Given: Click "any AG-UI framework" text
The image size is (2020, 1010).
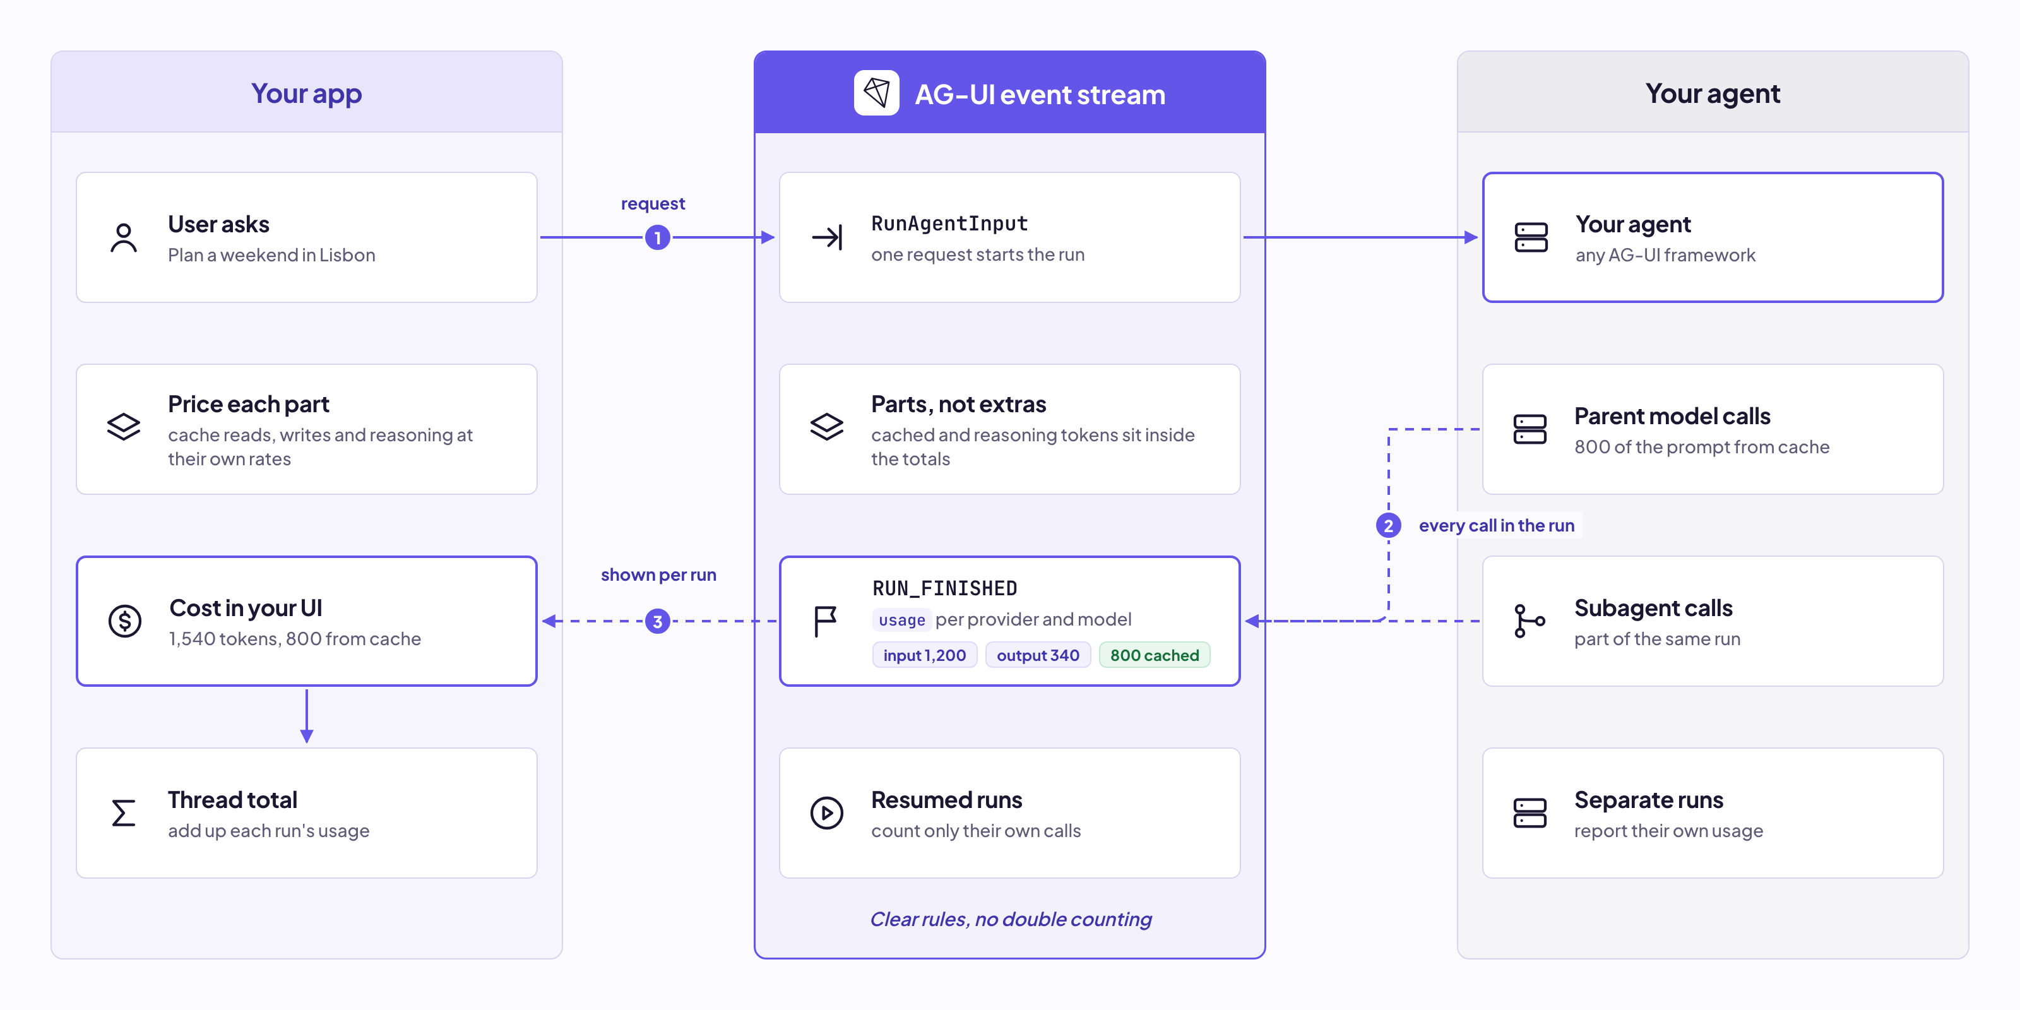Looking at the screenshot, I should pos(1666,255).
